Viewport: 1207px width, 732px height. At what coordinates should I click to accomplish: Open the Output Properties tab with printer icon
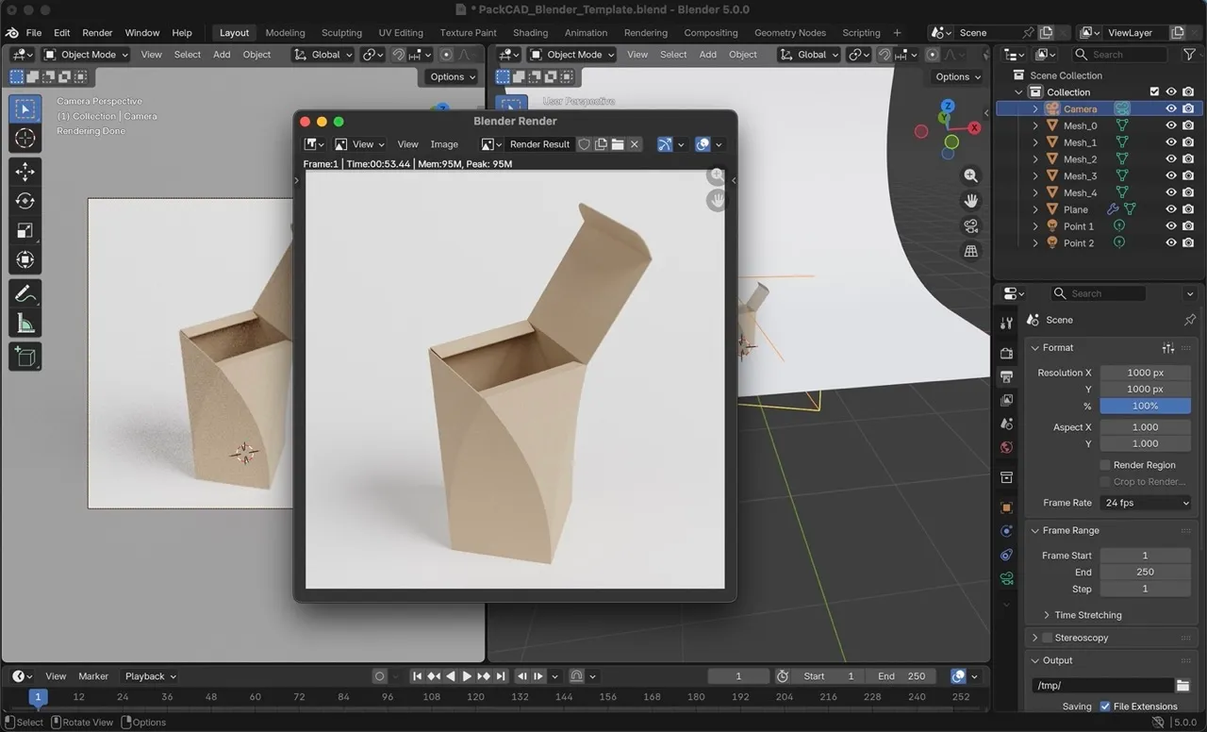click(1006, 375)
